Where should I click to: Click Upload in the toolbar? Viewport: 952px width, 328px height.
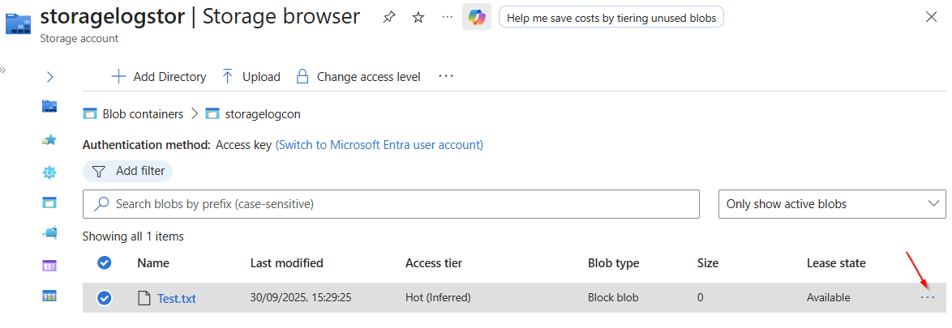(251, 77)
